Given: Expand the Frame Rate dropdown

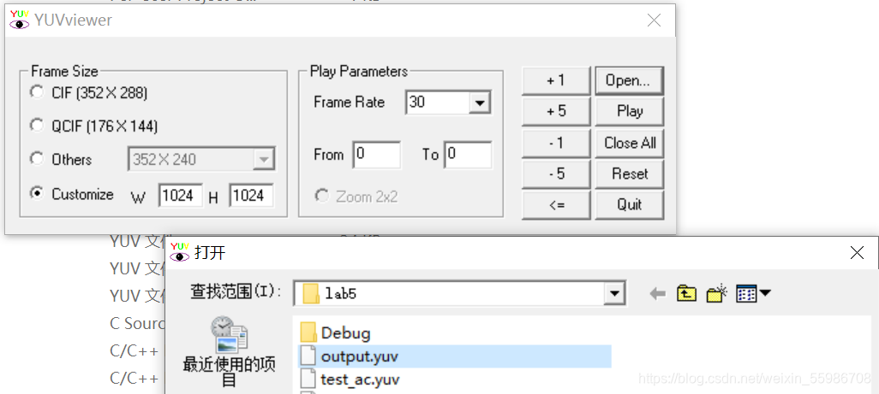Looking at the screenshot, I should 479,103.
